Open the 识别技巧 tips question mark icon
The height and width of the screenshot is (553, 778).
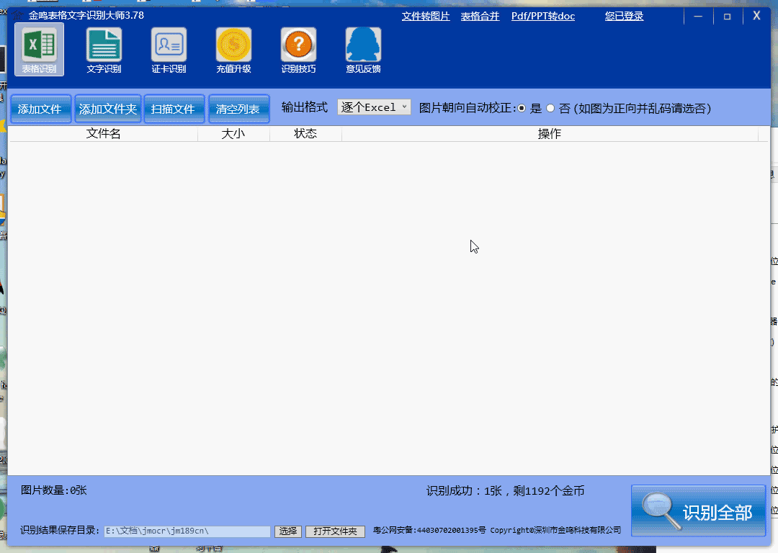[x=298, y=50]
